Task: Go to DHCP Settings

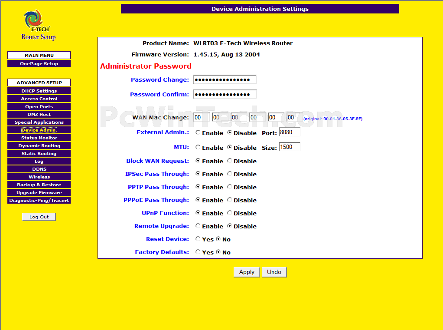Action: (39, 91)
